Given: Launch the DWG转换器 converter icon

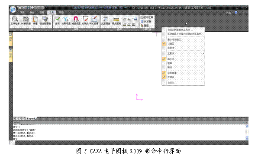Looking at the screenshot, I should point(26,21).
